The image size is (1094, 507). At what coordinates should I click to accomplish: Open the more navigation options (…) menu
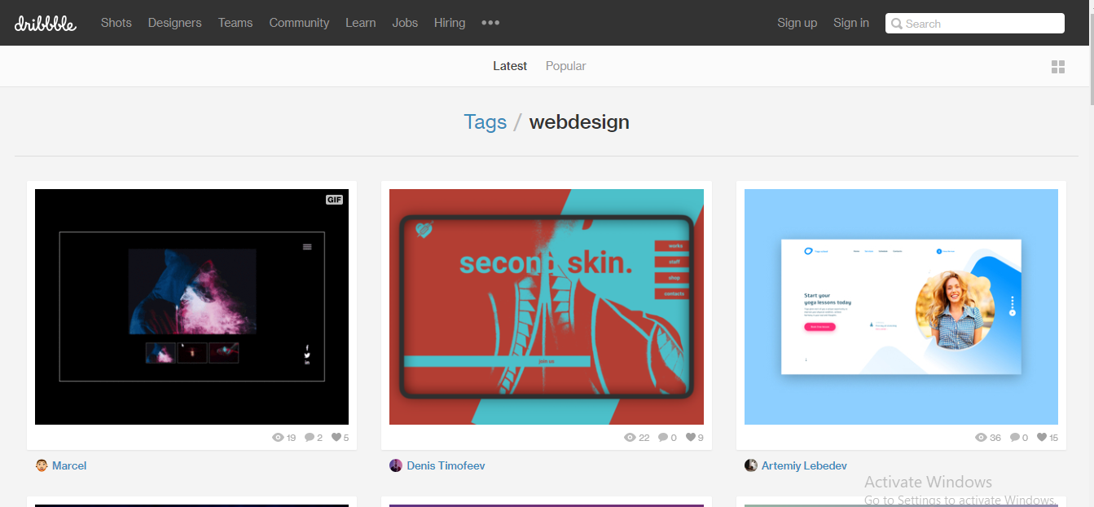[490, 23]
